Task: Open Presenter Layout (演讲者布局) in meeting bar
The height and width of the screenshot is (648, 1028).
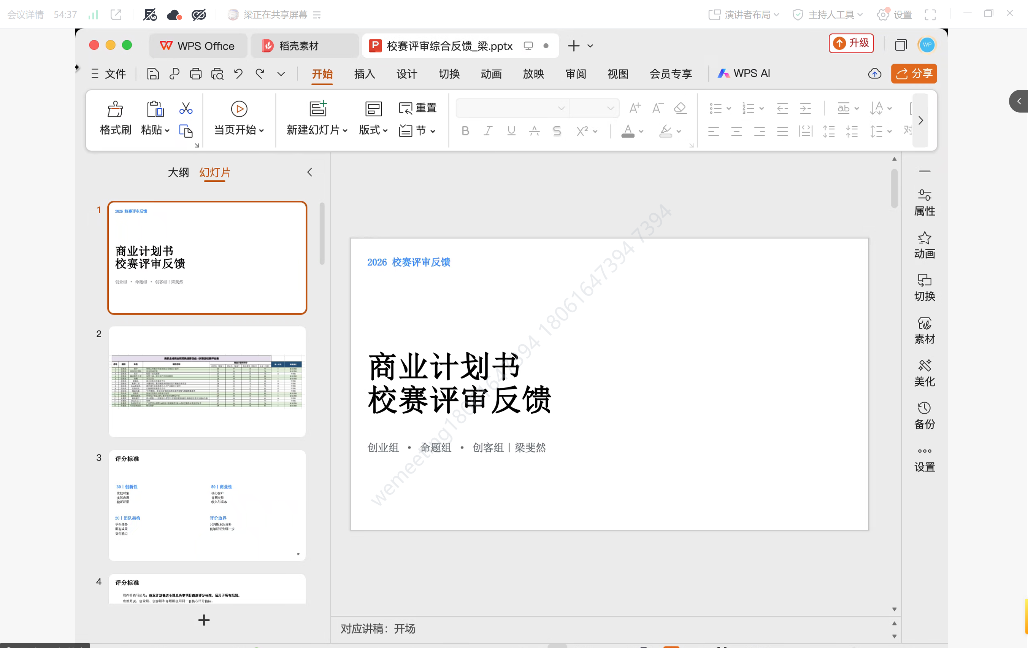Action: point(744,15)
